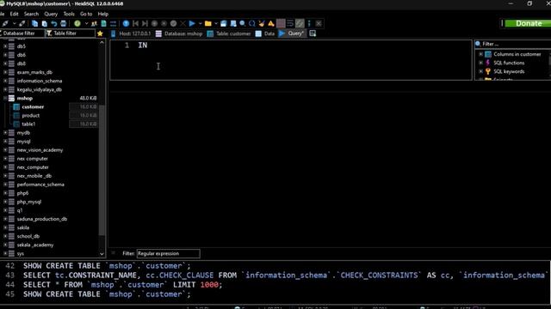Expand the sakila database node
The image size is (551, 309).
(5, 227)
